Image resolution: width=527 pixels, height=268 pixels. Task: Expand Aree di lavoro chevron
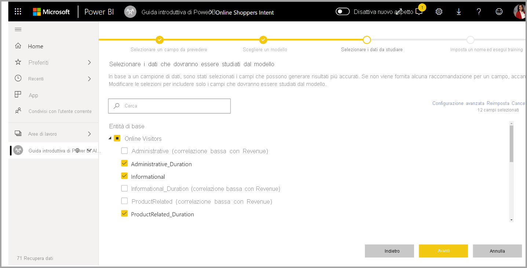(89, 134)
